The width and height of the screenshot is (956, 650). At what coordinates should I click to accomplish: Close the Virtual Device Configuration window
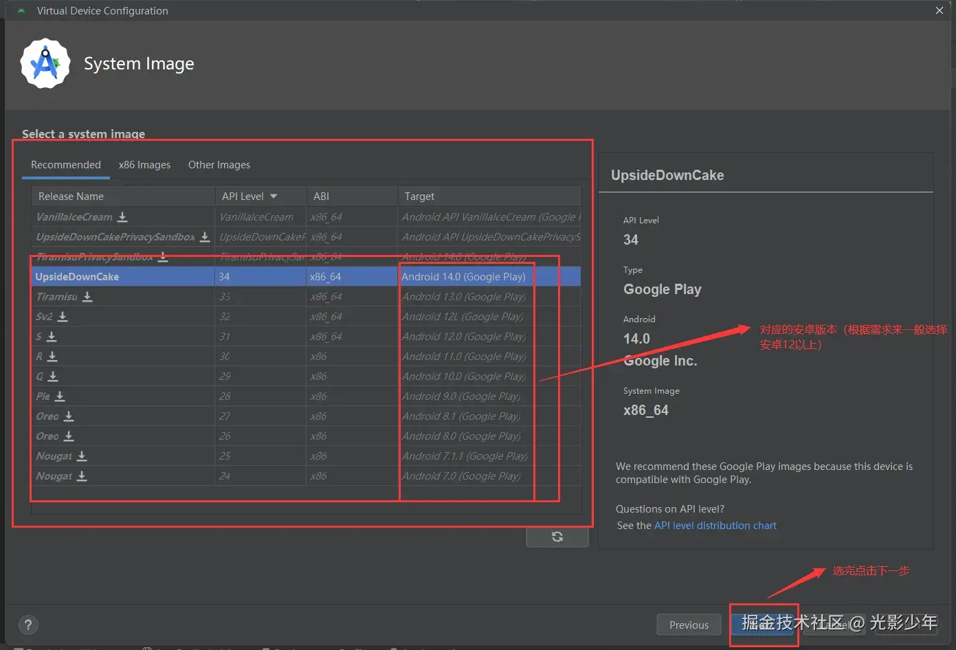(x=940, y=10)
